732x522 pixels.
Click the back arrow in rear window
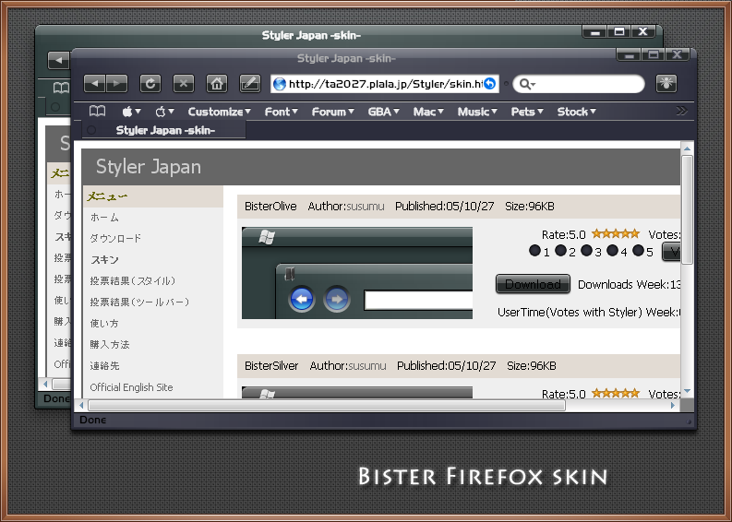pos(59,60)
